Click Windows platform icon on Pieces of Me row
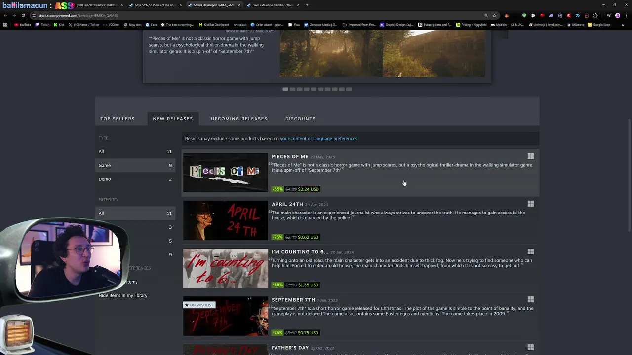Viewport: 632px width, 355px height. tap(531, 156)
